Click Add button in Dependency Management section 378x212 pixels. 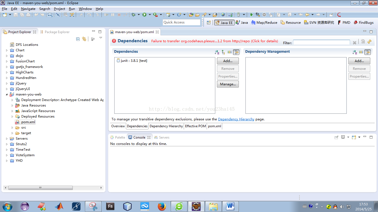(359, 61)
